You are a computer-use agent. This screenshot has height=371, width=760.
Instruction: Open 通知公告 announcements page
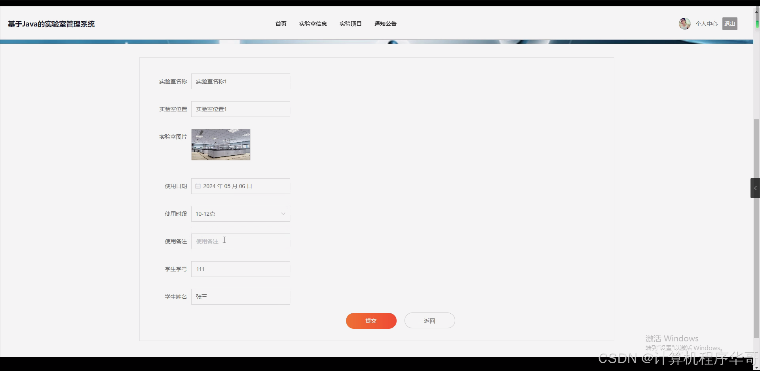(x=385, y=24)
